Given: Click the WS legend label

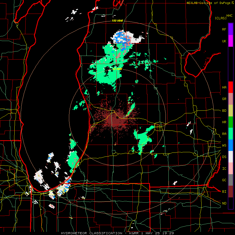Looking at the screenshot, I should pos(224,145).
